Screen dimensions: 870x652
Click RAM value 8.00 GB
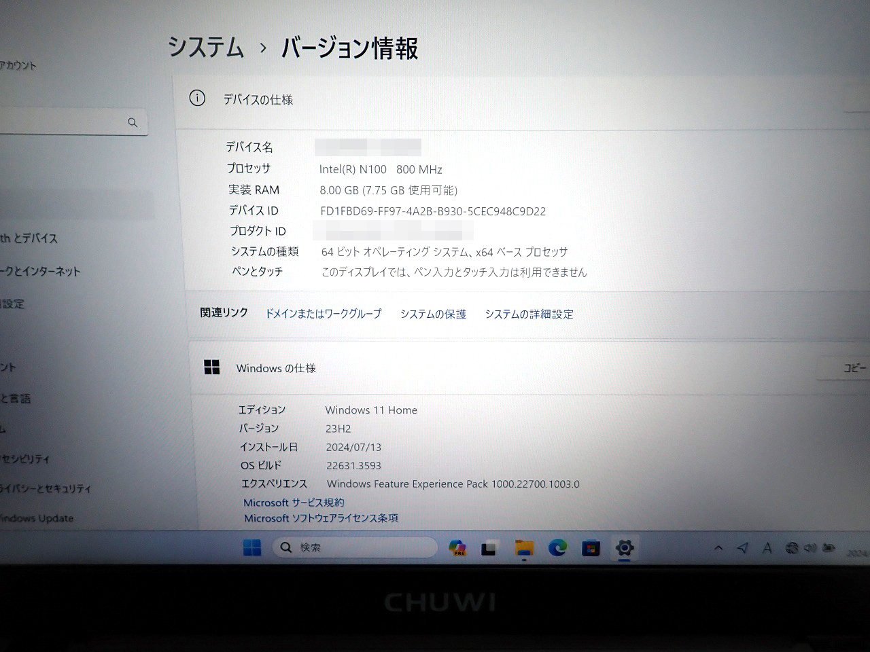[388, 190]
